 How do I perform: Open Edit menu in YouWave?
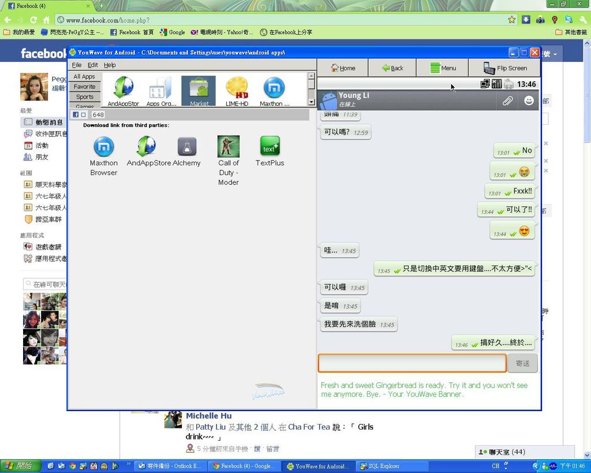(93, 65)
